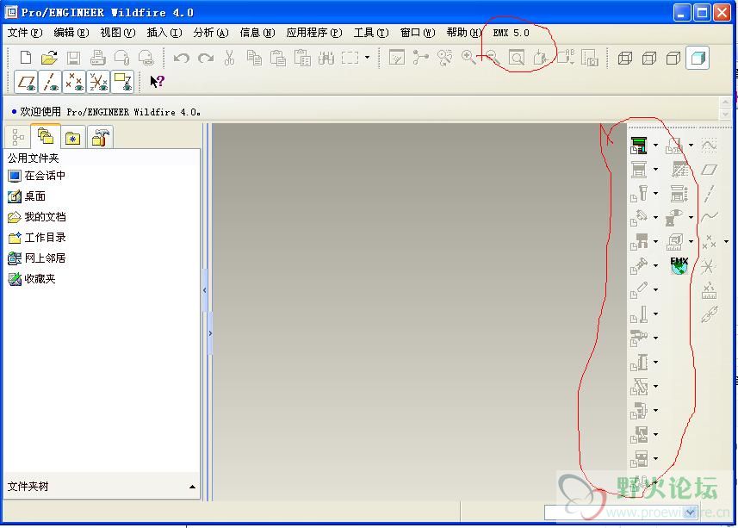Select the Shading display icon

[698, 58]
